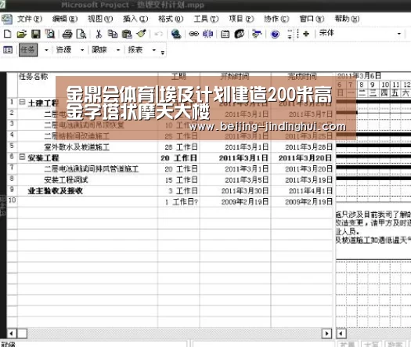This screenshot has height=347, width=411.
Task: Select row number 10 header
Action: (12, 201)
